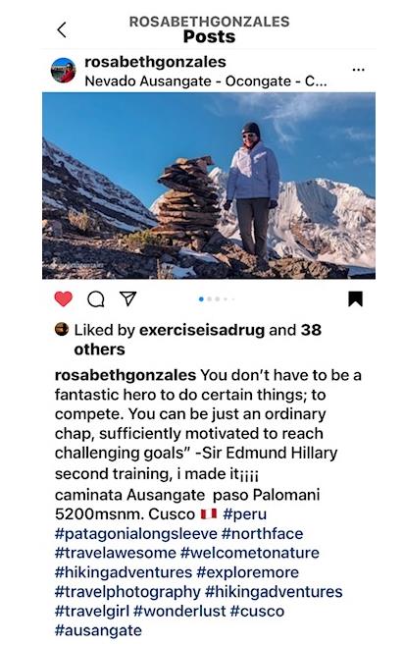This screenshot has height=646, width=404.
Task: Open the #ausangate hashtag
Action: [x=98, y=630]
